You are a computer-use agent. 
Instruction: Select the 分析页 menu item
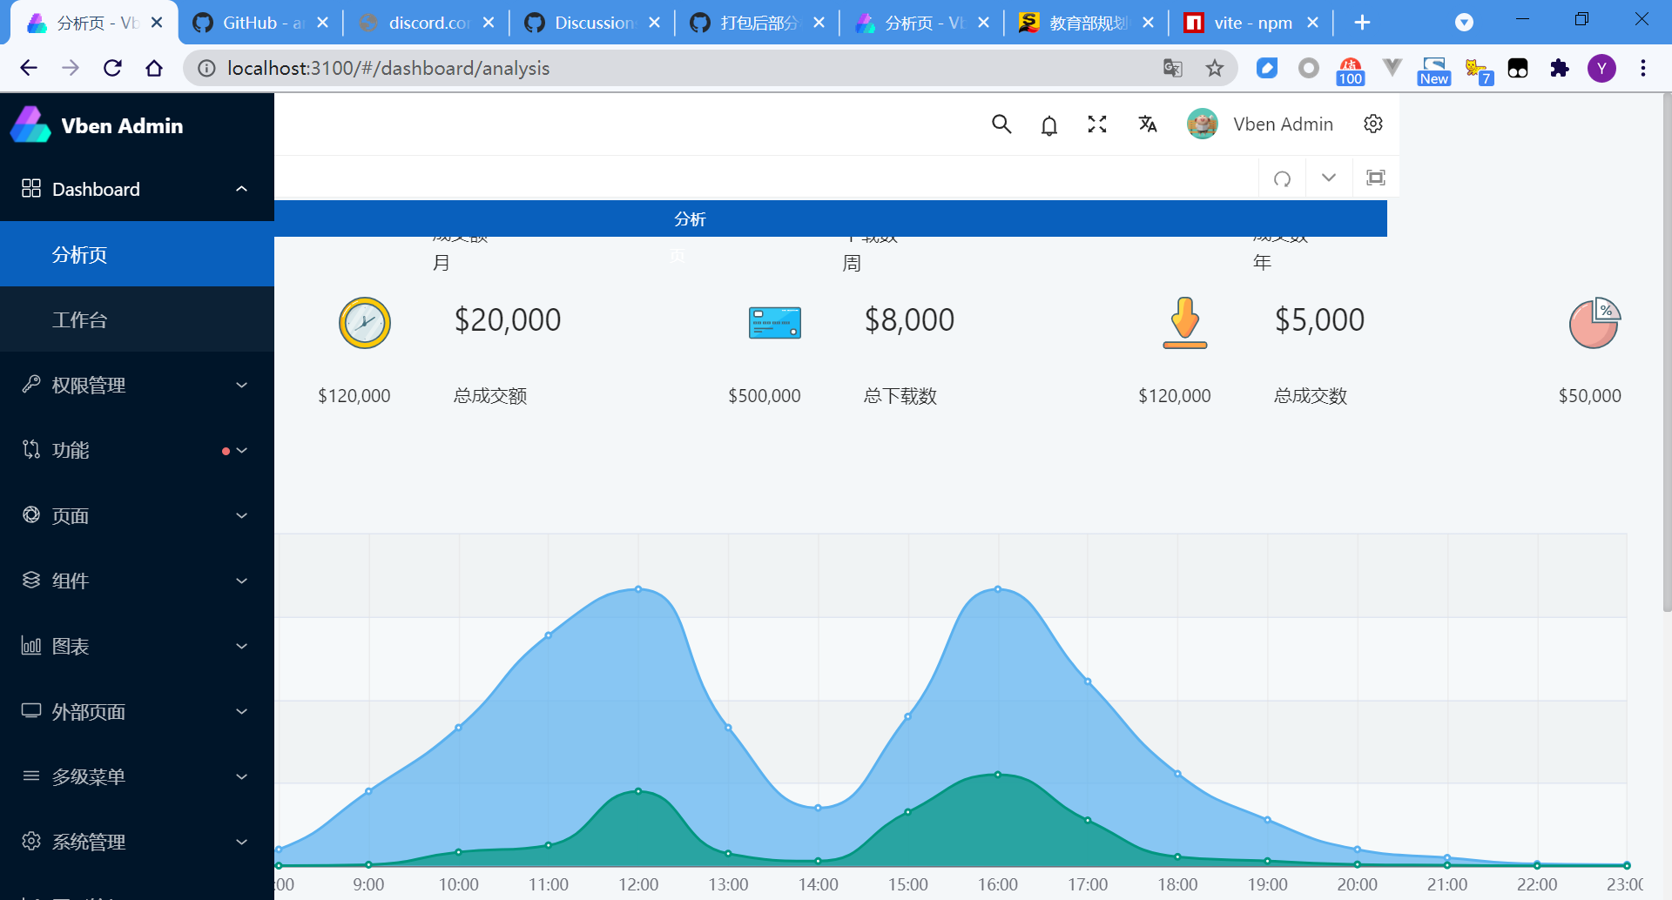pyautogui.click(x=137, y=254)
